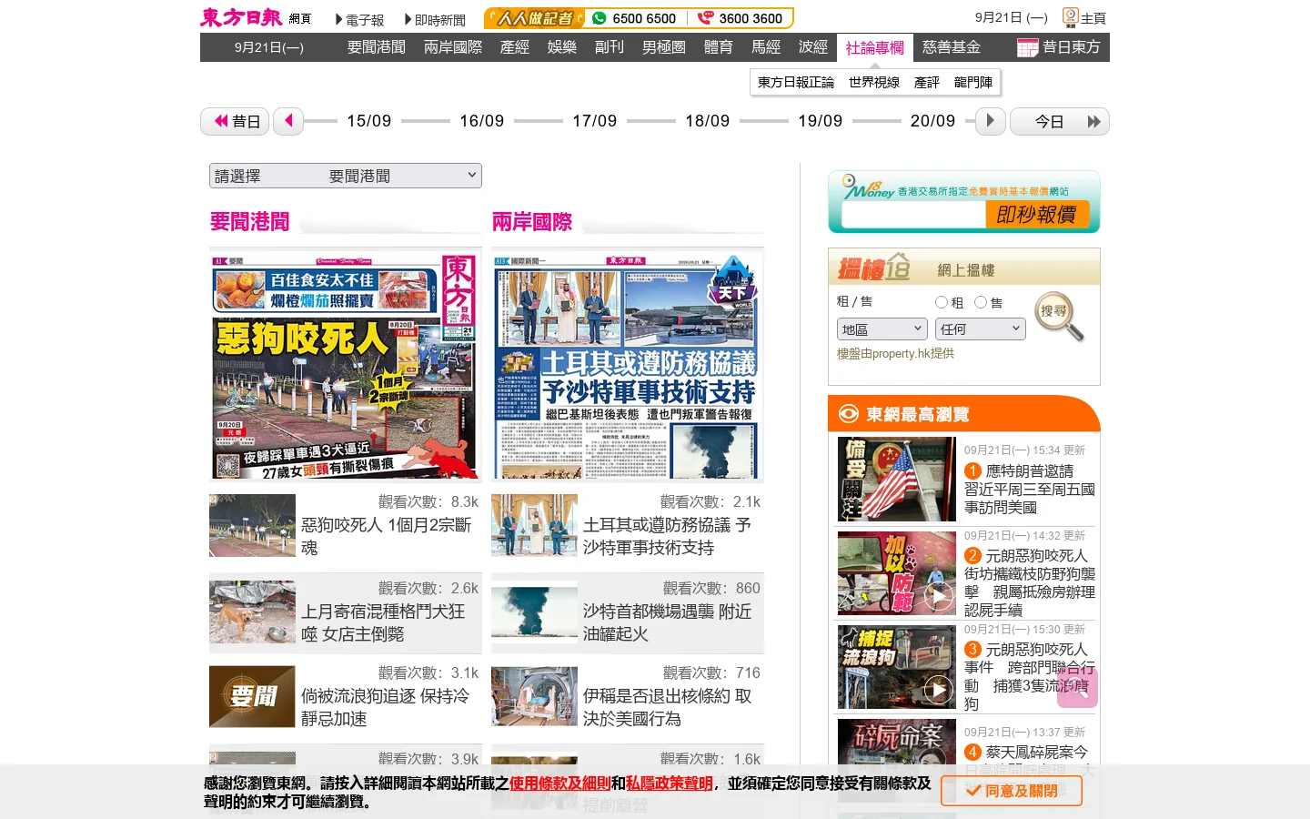Screen dimensions: 1310x819
Task: Go to 主頁 home icon
Action: 1084,17
